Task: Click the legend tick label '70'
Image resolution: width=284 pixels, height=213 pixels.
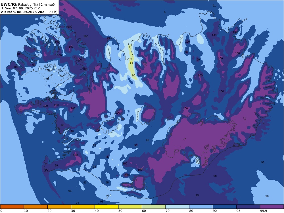Action: [168, 211]
